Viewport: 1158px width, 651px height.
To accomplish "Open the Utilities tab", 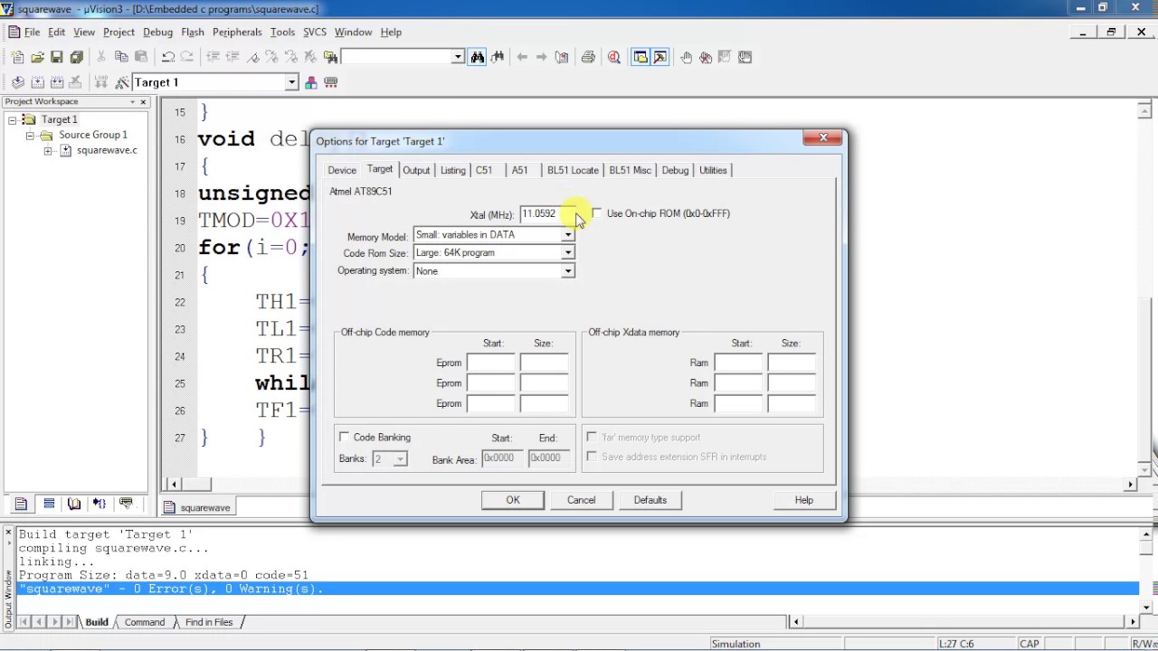I will pos(713,170).
